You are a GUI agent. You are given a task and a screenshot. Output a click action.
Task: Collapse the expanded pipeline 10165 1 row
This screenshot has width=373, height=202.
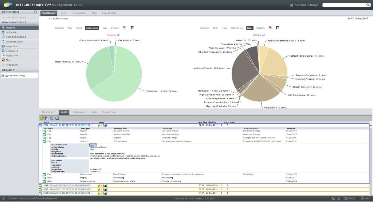[x=40, y=125]
